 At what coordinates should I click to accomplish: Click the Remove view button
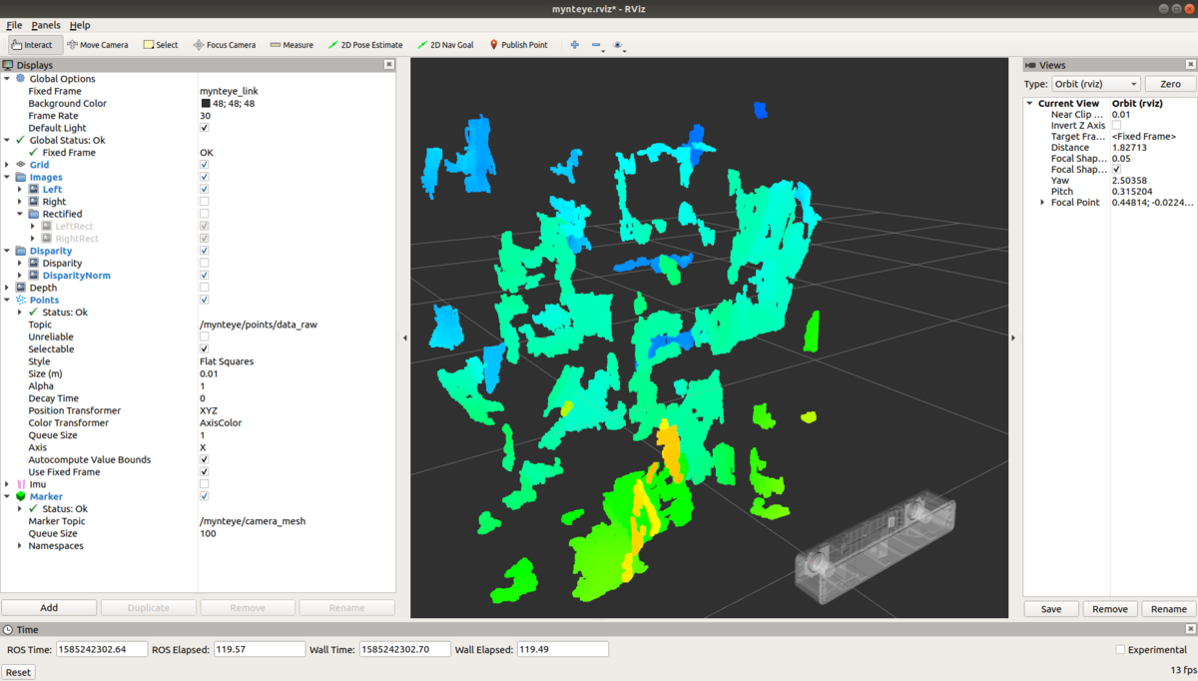click(1110, 609)
